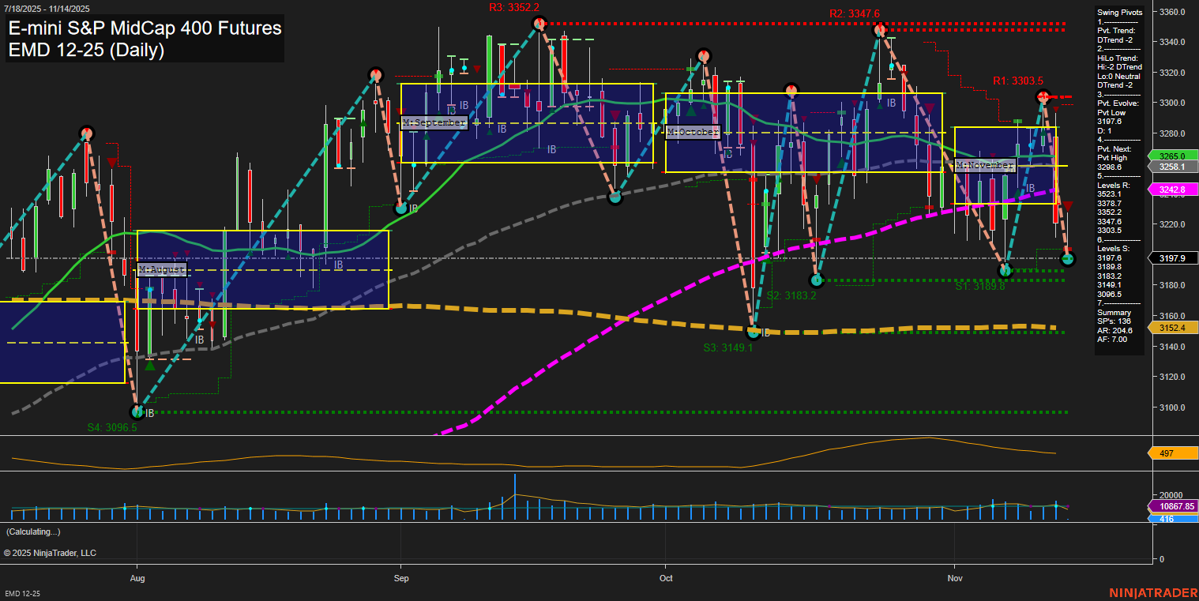Screen dimensions: 1199x601
Task: Click the Nov label on the time axis
Action: coord(954,577)
